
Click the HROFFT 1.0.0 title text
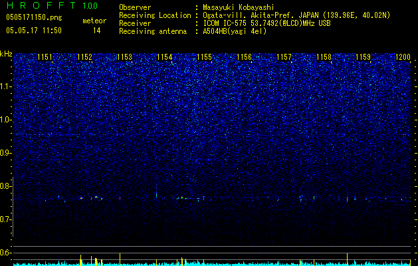pyautogui.click(x=52, y=5)
